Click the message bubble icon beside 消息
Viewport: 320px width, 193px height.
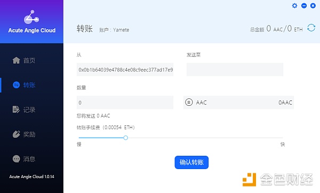(x=17, y=158)
